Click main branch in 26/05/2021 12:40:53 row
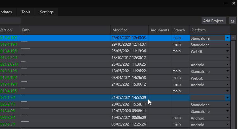This screenshot has width=238, height=129. tap(177, 38)
